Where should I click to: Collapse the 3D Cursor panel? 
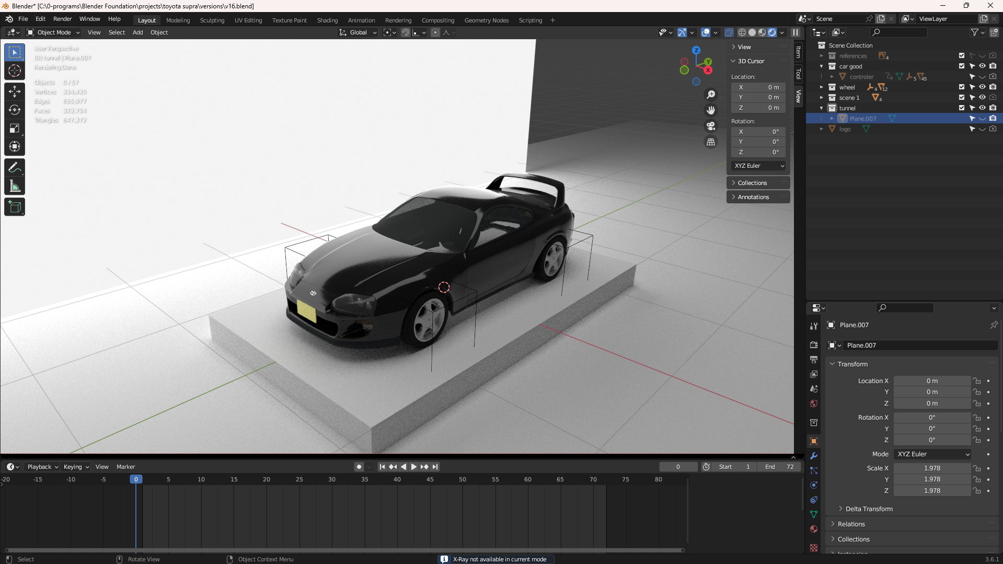pyautogui.click(x=751, y=61)
